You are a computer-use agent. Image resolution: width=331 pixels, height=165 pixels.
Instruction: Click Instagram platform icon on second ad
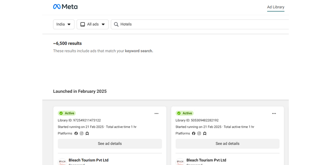[x=199, y=134]
